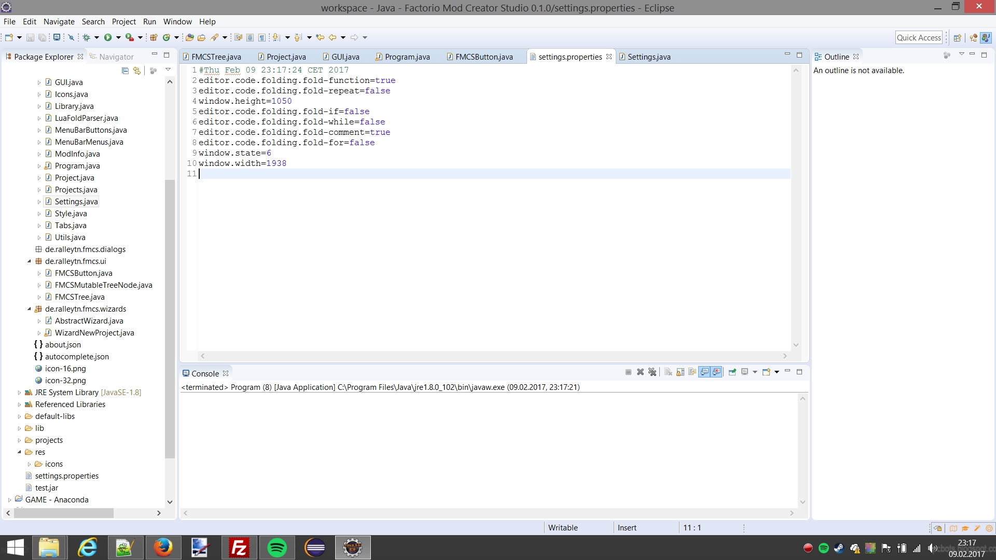Viewport: 996px width, 560px height.
Task: Toggle Link with Editor in Package Explorer
Action: (137, 71)
